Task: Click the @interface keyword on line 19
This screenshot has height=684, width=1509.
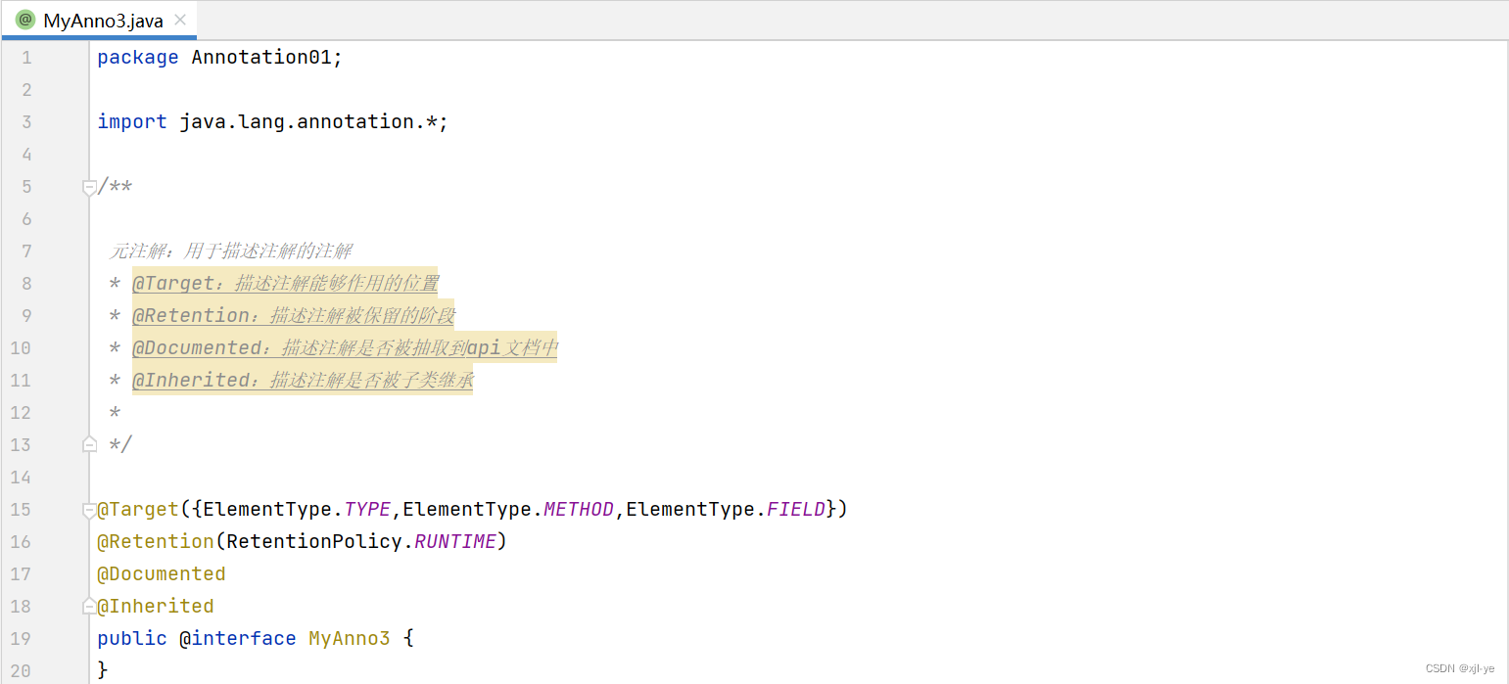Action: [238, 638]
